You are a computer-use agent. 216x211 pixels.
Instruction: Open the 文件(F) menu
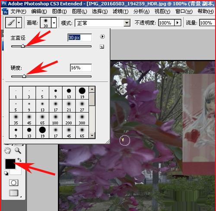18,11
